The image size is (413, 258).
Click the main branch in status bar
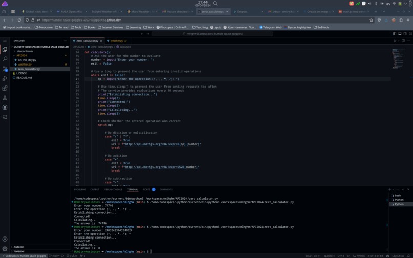click(54, 256)
